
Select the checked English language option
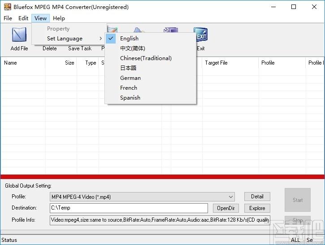tap(151, 39)
